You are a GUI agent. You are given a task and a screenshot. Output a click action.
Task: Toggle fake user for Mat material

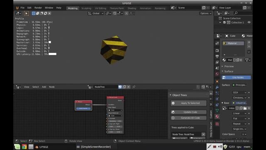[x=234, y=60]
